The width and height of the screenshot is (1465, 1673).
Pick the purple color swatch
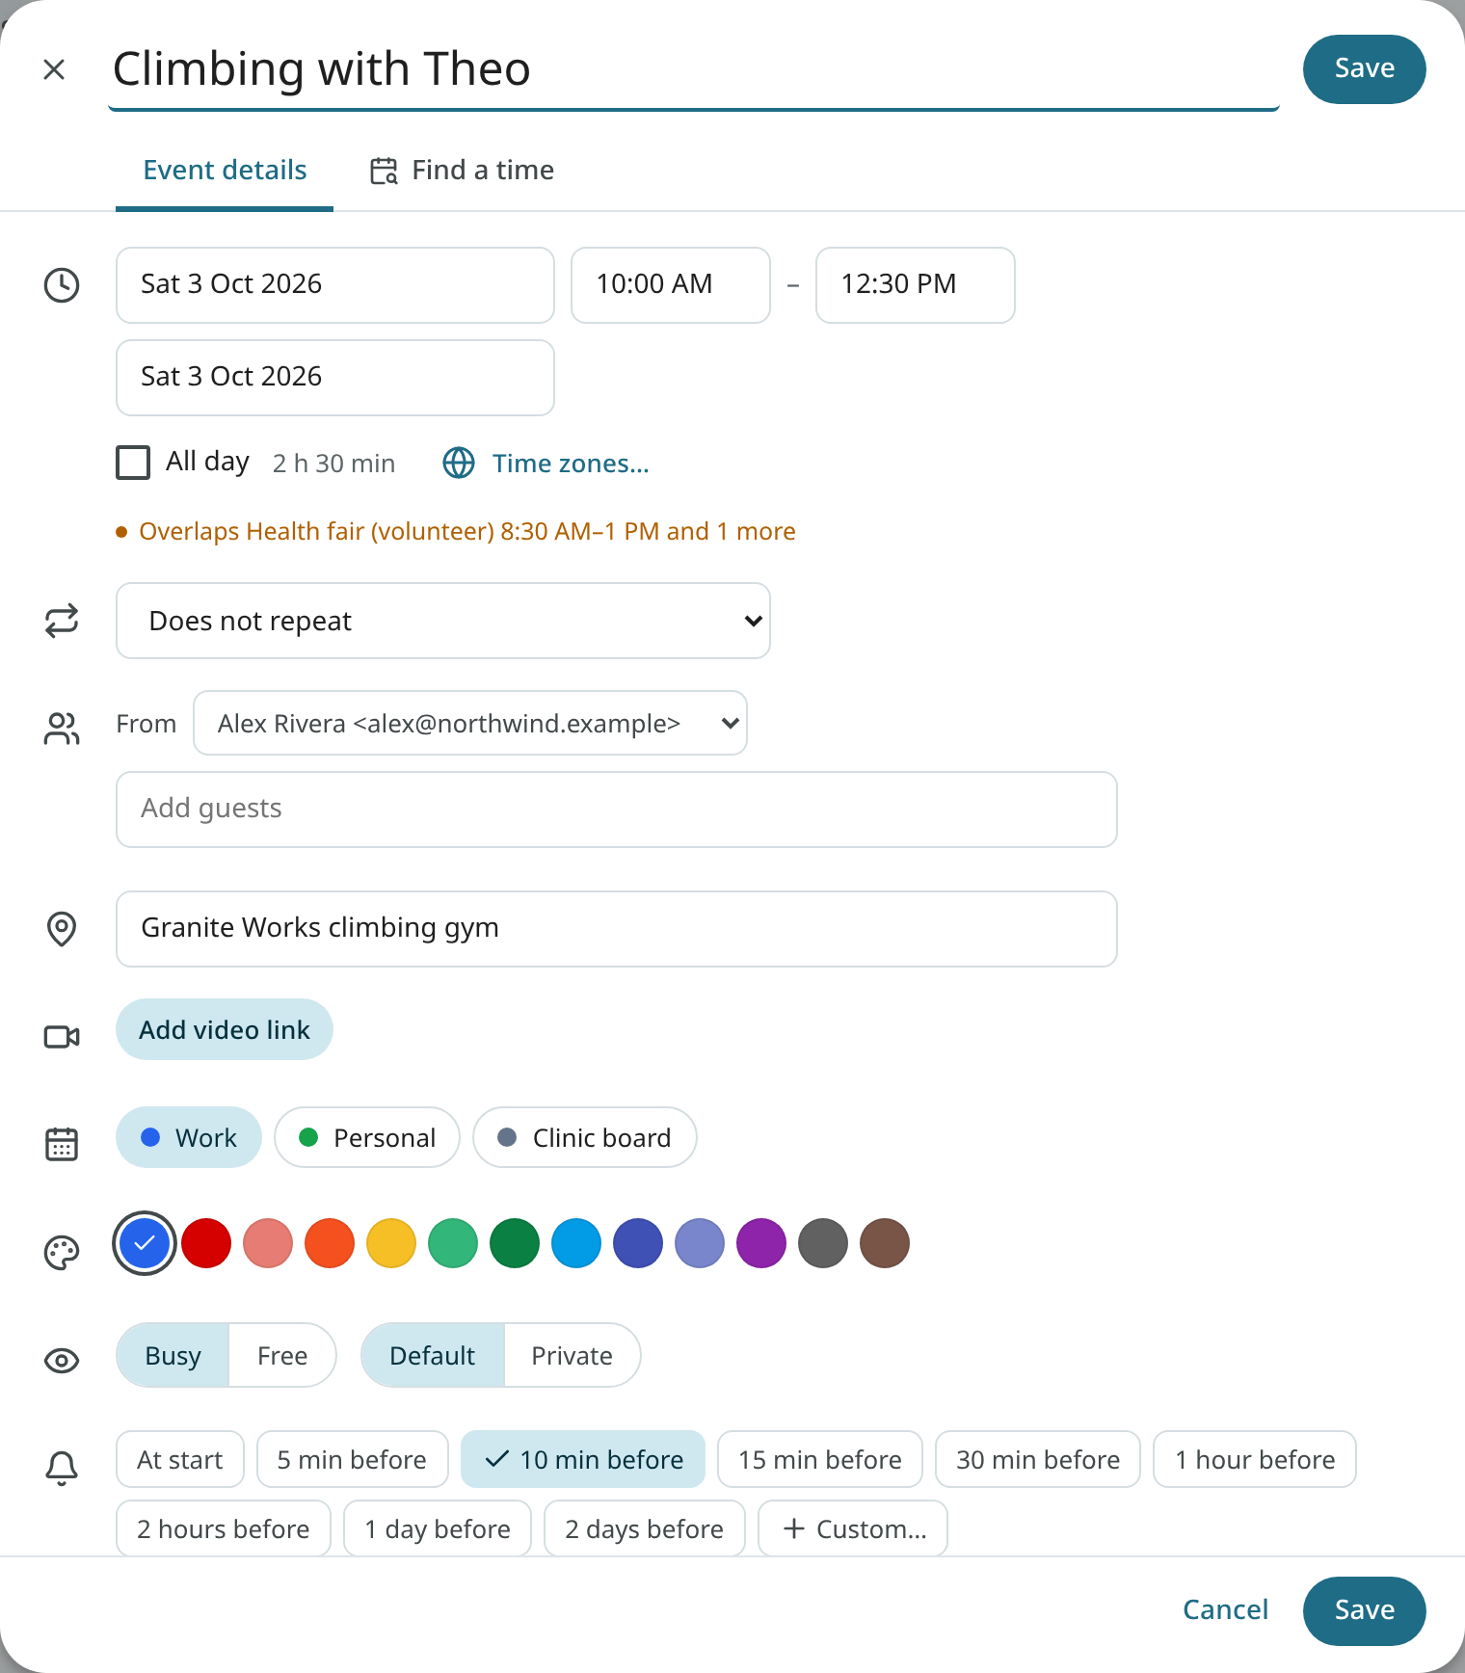761,1243
